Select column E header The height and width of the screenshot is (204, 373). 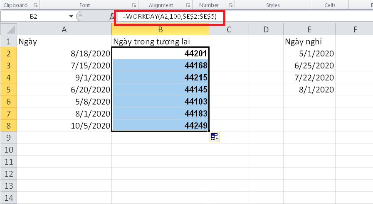[309, 29]
